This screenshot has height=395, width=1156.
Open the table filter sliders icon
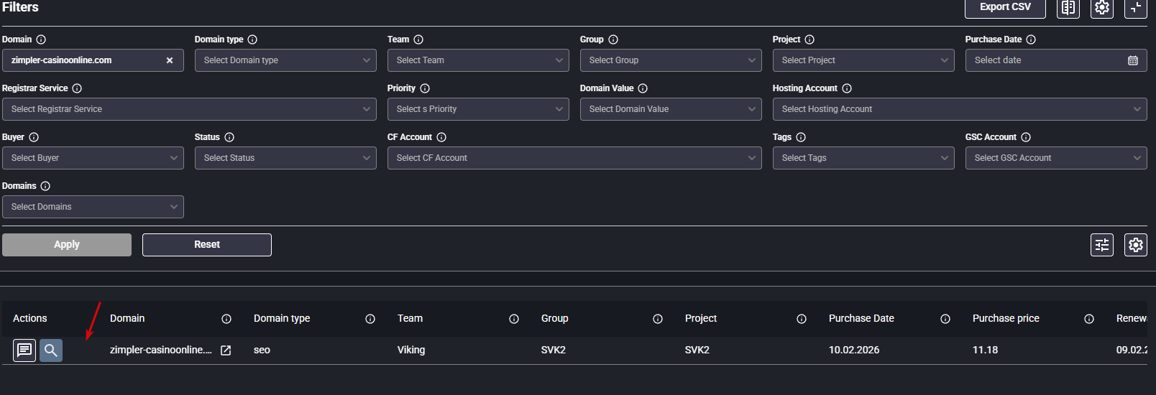pyautogui.click(x=1101, y=245)
